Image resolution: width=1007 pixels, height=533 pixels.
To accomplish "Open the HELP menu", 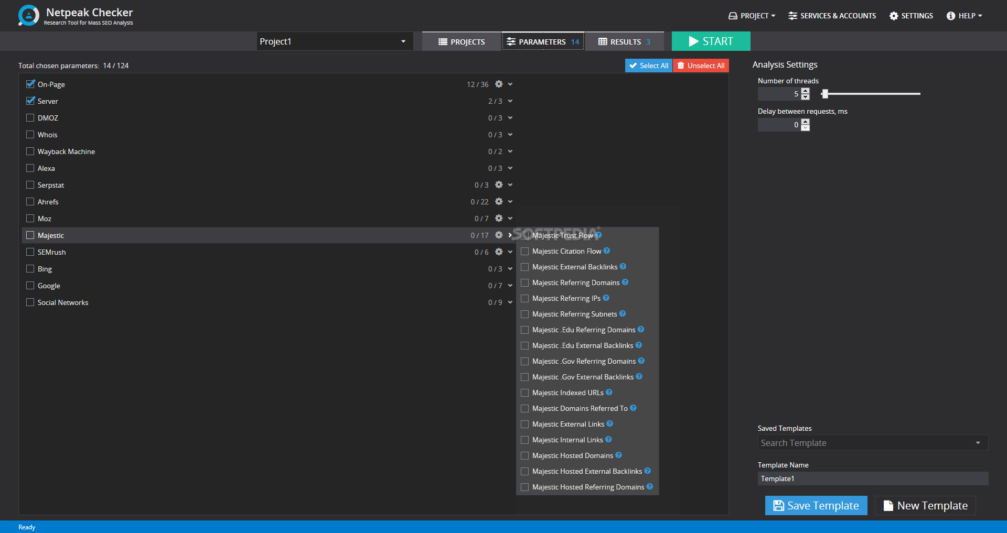I will click(964, 16).
